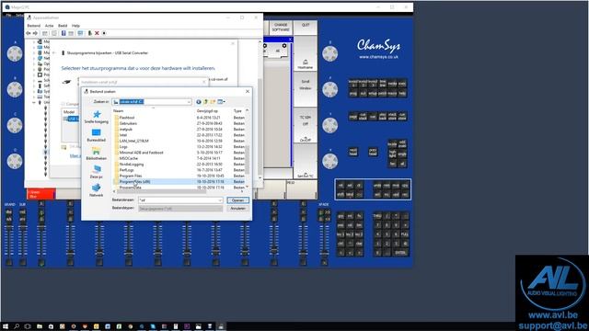
Task: Select the ProgramData folder
Action: (131, 188)
